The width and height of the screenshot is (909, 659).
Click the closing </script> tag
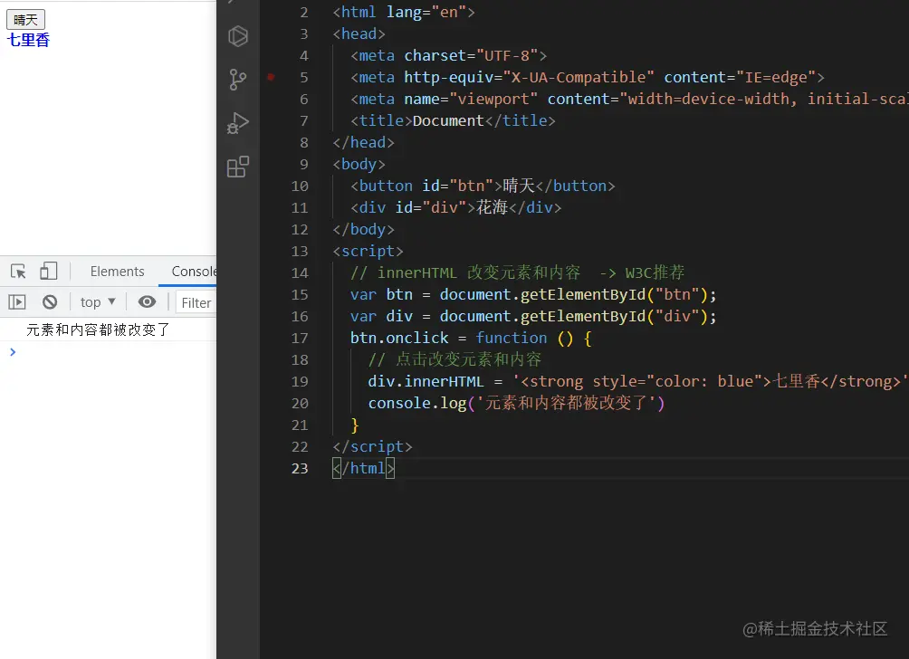(372, 447)
